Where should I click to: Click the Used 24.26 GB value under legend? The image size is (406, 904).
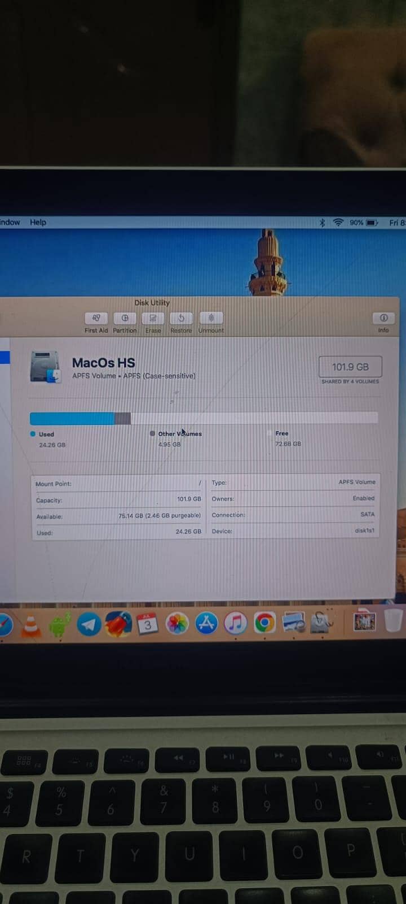tap(52, 445)
